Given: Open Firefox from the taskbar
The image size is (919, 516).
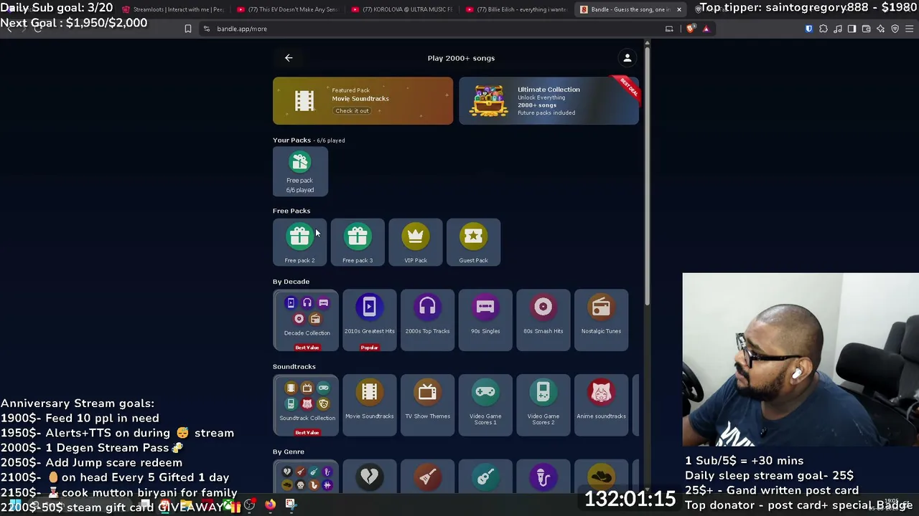Looking at the screenshot, I should (270, 505).
